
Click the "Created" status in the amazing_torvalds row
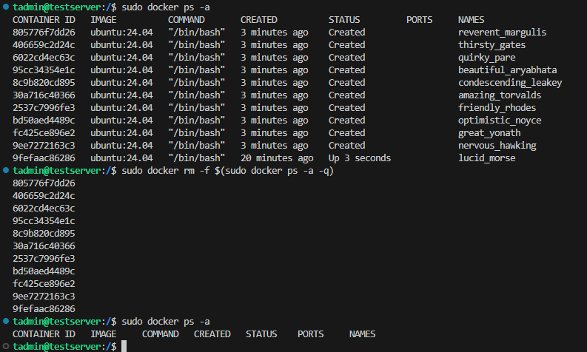tap(346, 95)
